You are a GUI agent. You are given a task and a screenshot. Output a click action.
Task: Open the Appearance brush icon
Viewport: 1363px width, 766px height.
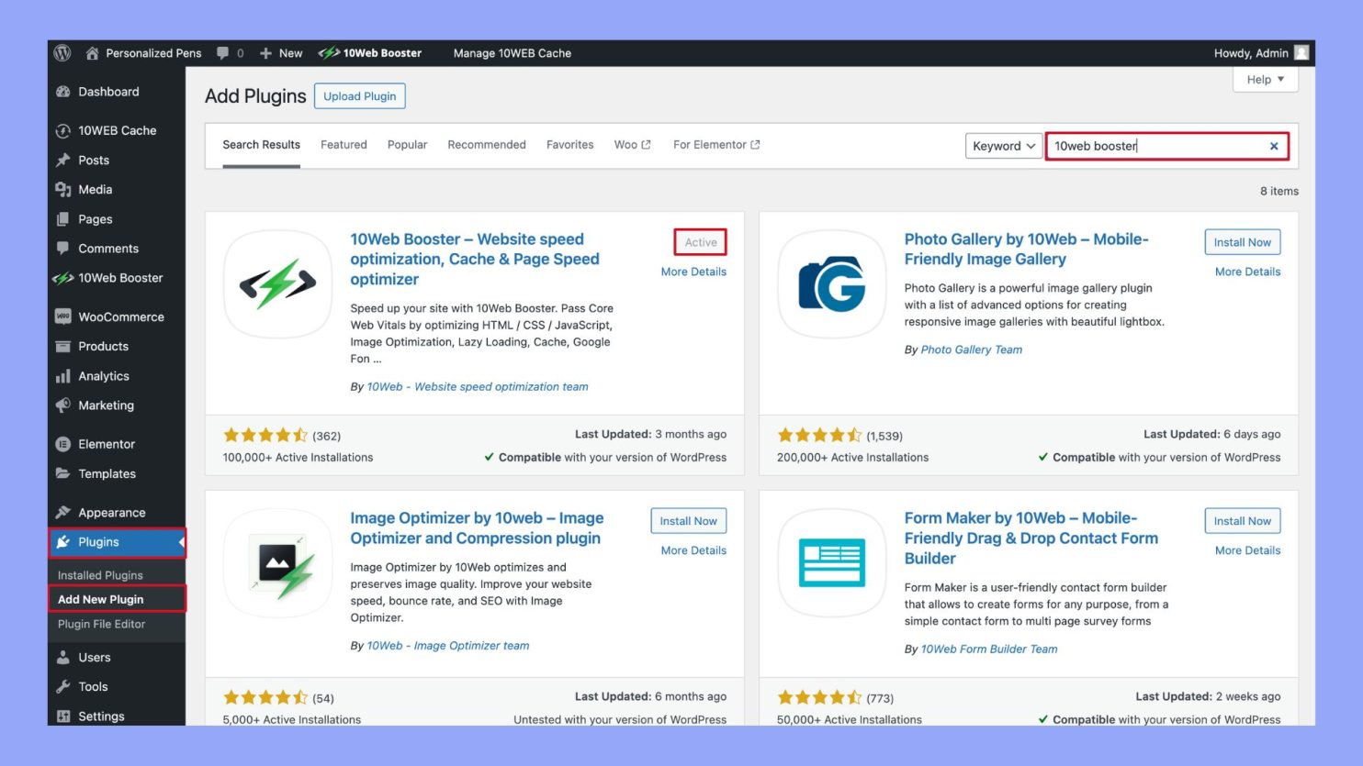click(x=63, y=512)
